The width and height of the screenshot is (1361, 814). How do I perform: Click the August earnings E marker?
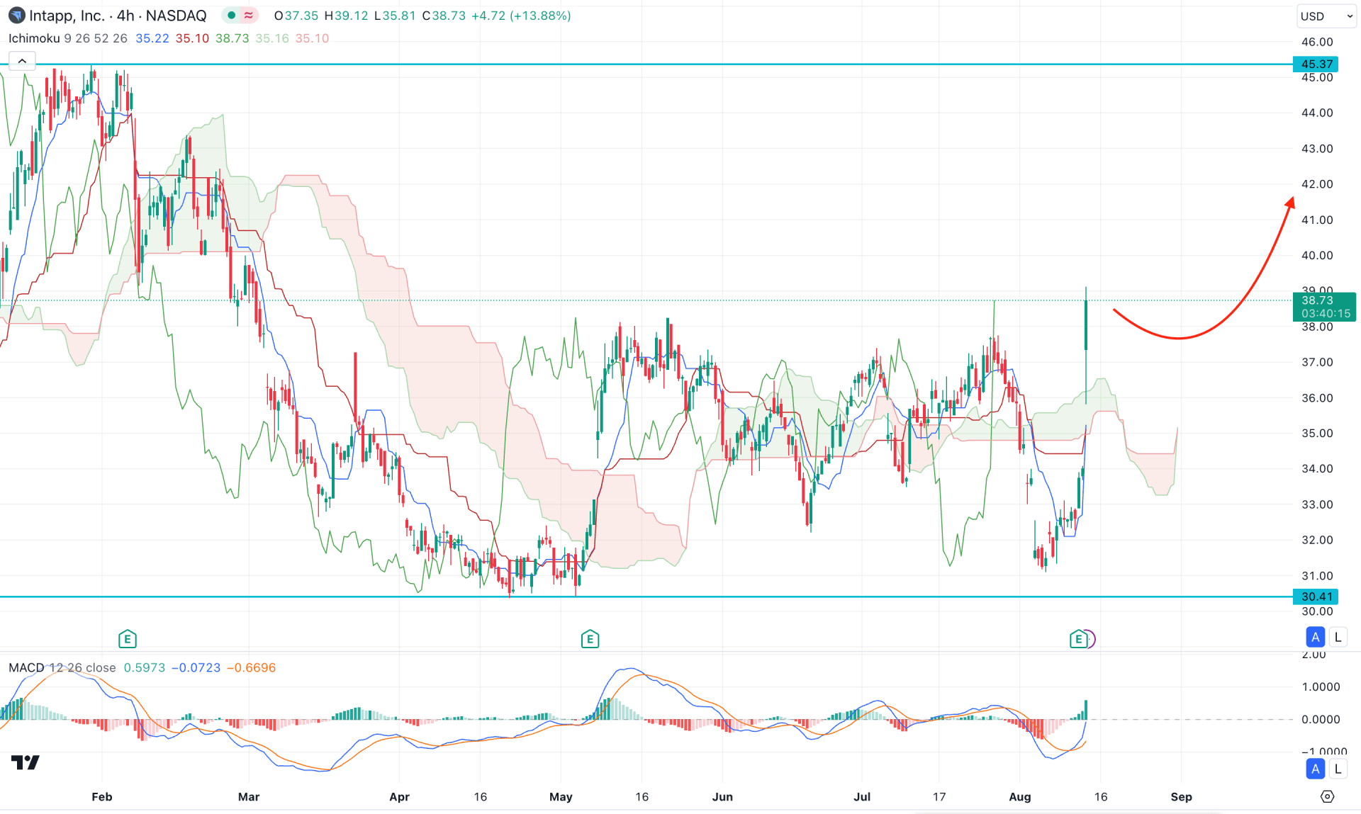[x=1078, y=639]
